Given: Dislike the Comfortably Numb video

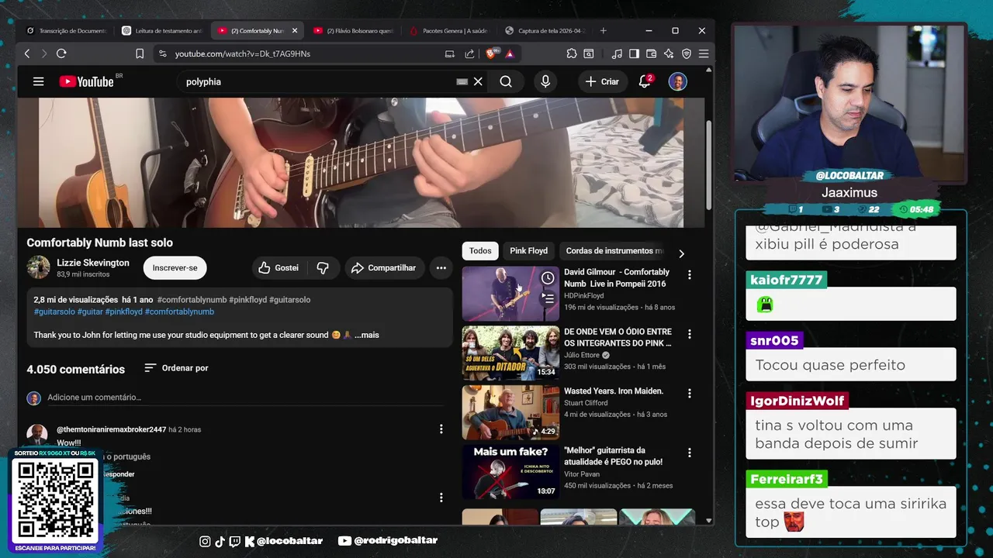Looking at the screenshot, I should click(x=323, y=267).
